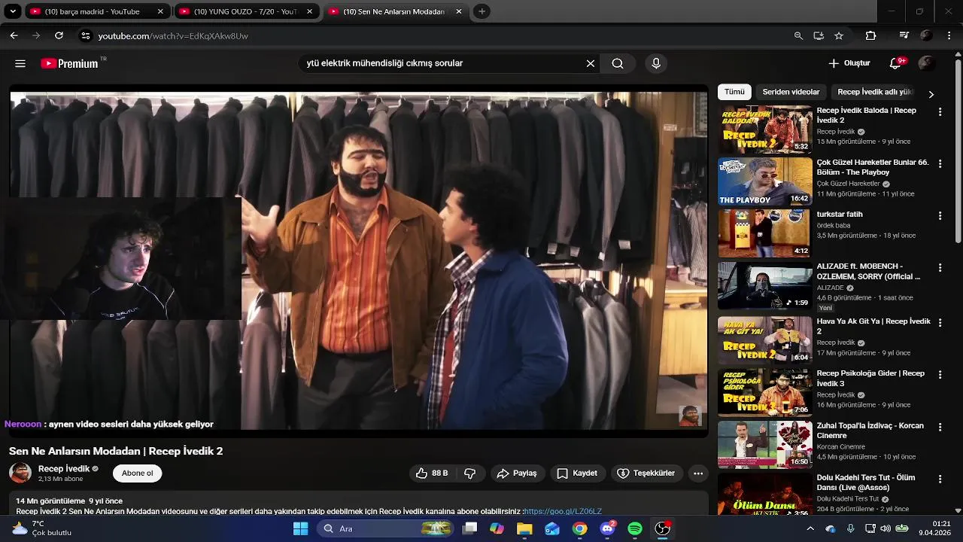The height and width of the screenshot is (542, 963).
Task: Reload the page
Action: point(59,35)
